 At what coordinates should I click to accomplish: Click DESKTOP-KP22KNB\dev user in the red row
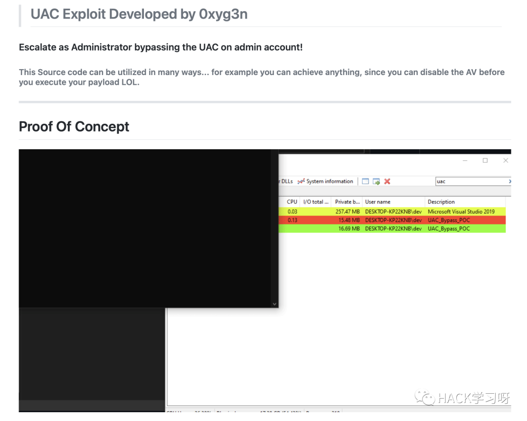point(393,220)
